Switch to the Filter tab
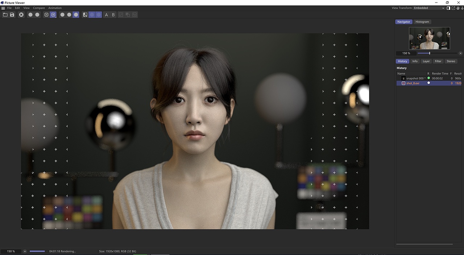The height and width of the screenshot is (255, 464). point(438,61)
